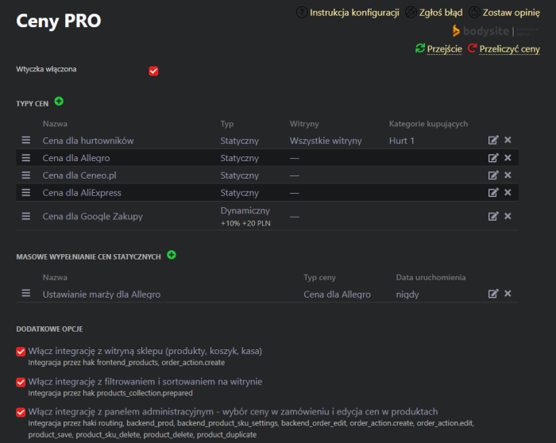Delete Cena dla hurtowników price type
Viewport: 556px width, 443px height.
508,140
